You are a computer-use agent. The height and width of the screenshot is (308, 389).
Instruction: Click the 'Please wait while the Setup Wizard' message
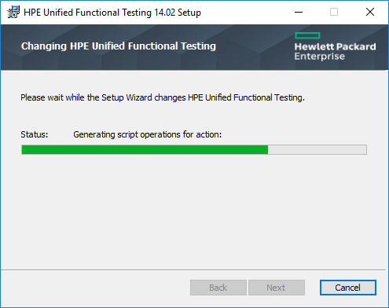click(x=163, y=97)
